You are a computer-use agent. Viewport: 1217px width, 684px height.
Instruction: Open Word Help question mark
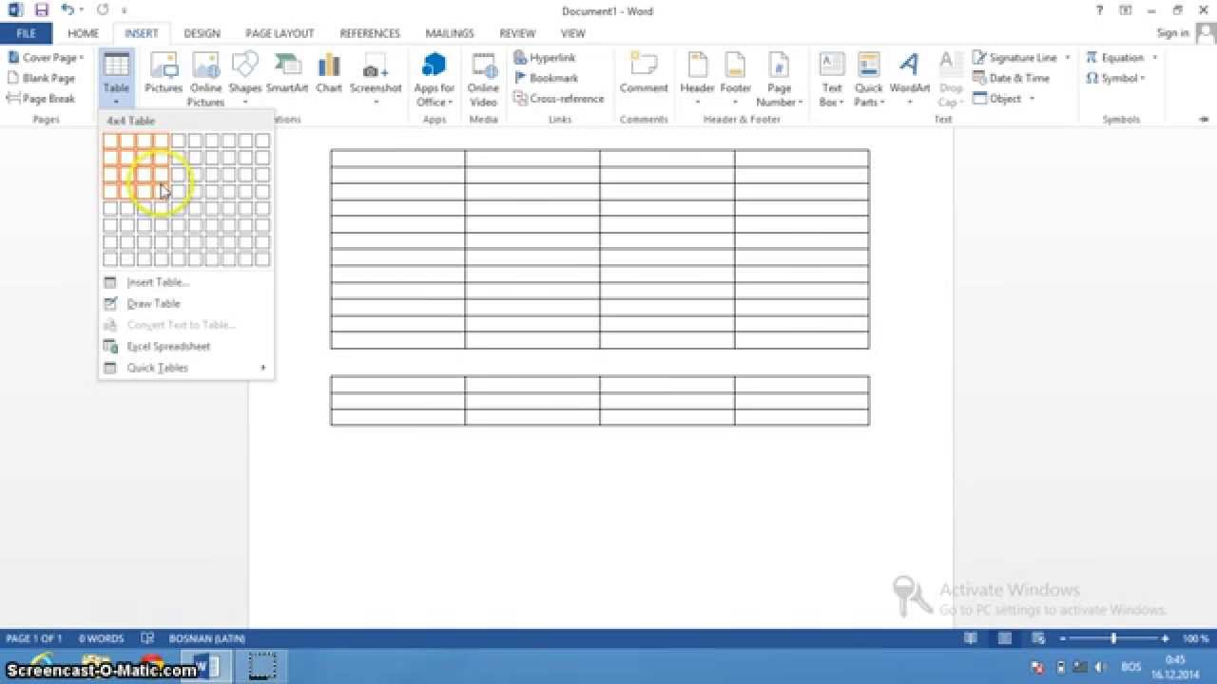point(1100,10)
